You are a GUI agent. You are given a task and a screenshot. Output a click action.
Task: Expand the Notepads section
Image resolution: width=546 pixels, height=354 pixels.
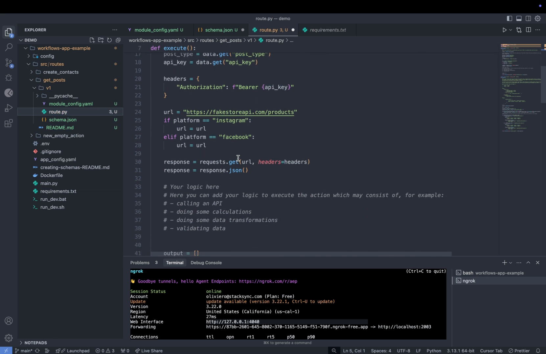(35, 343)
